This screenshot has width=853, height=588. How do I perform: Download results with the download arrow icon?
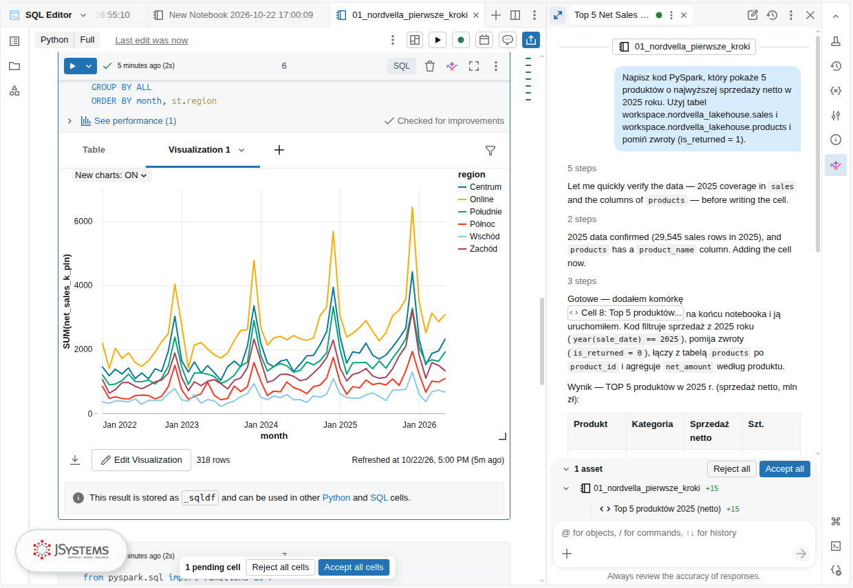coord(75,460)
